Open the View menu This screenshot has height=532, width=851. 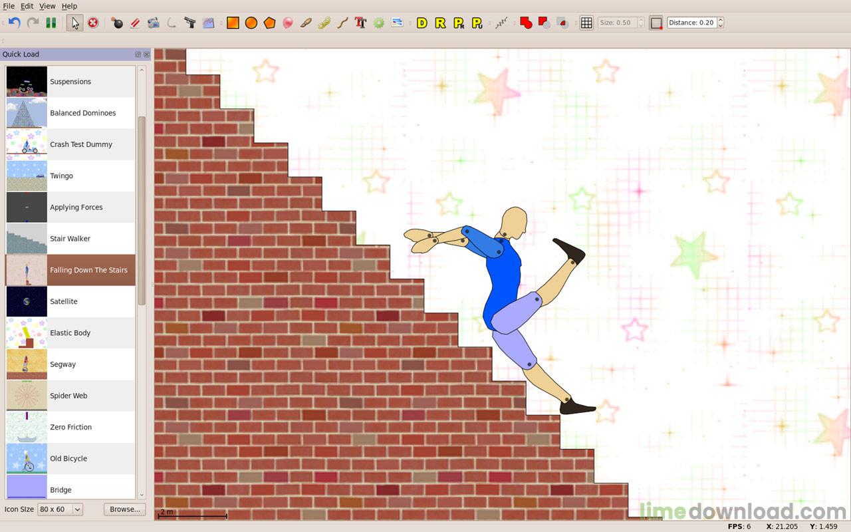(47, 6)
